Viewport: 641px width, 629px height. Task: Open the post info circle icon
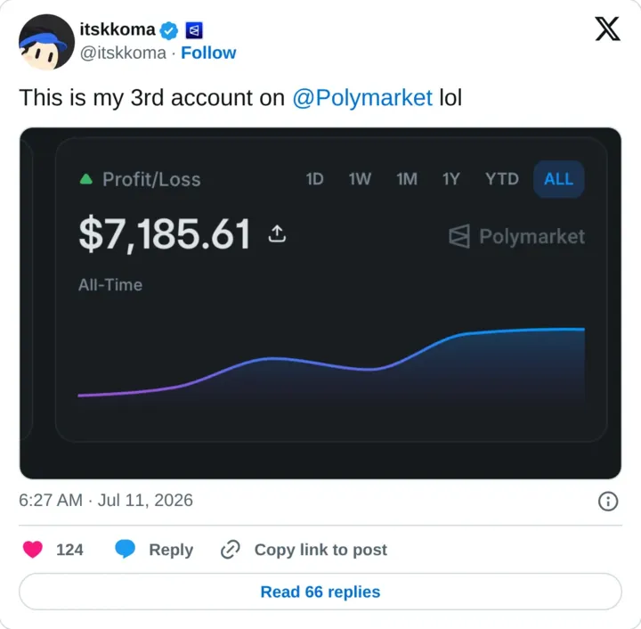coord(608,501)
